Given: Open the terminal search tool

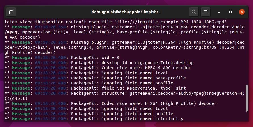Looking at the screenshot, I should [193, 12].
